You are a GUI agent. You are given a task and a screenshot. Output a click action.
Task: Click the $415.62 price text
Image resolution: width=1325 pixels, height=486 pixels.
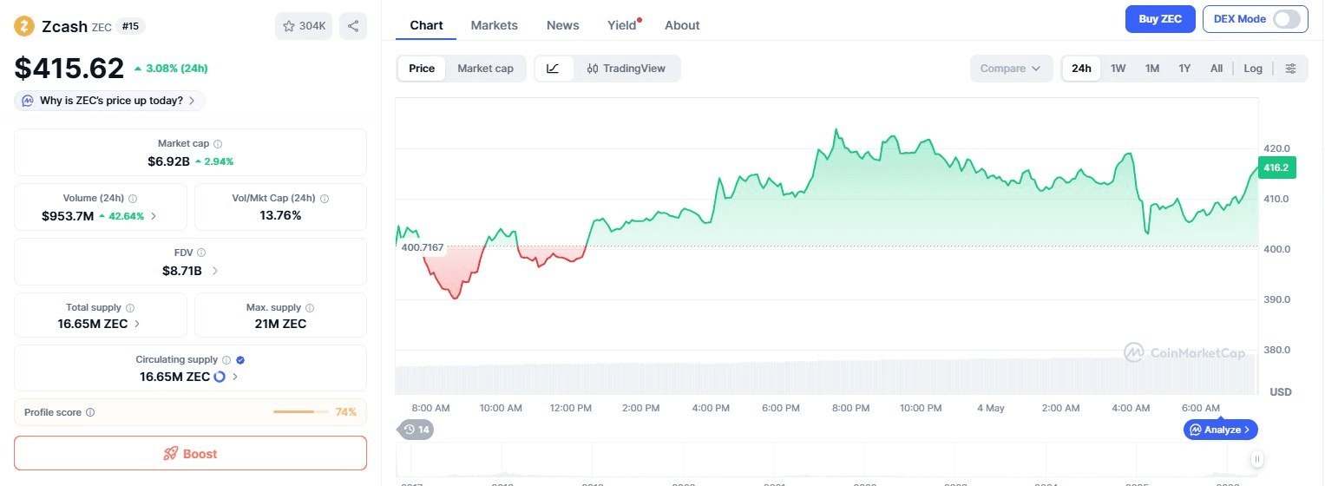pyautogui.click(x=69, y=69)
